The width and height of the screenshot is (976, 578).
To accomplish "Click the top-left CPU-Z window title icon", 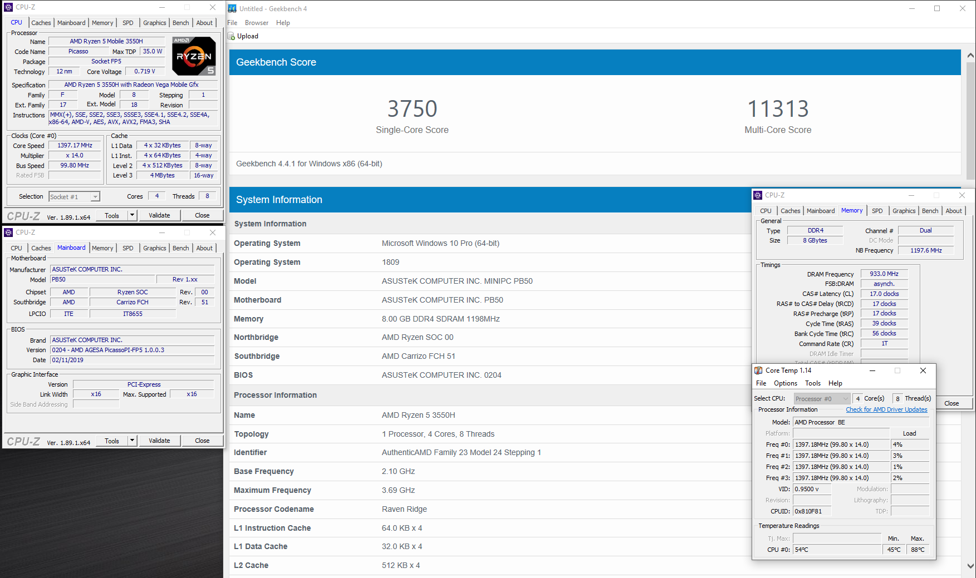I will 8,7.
